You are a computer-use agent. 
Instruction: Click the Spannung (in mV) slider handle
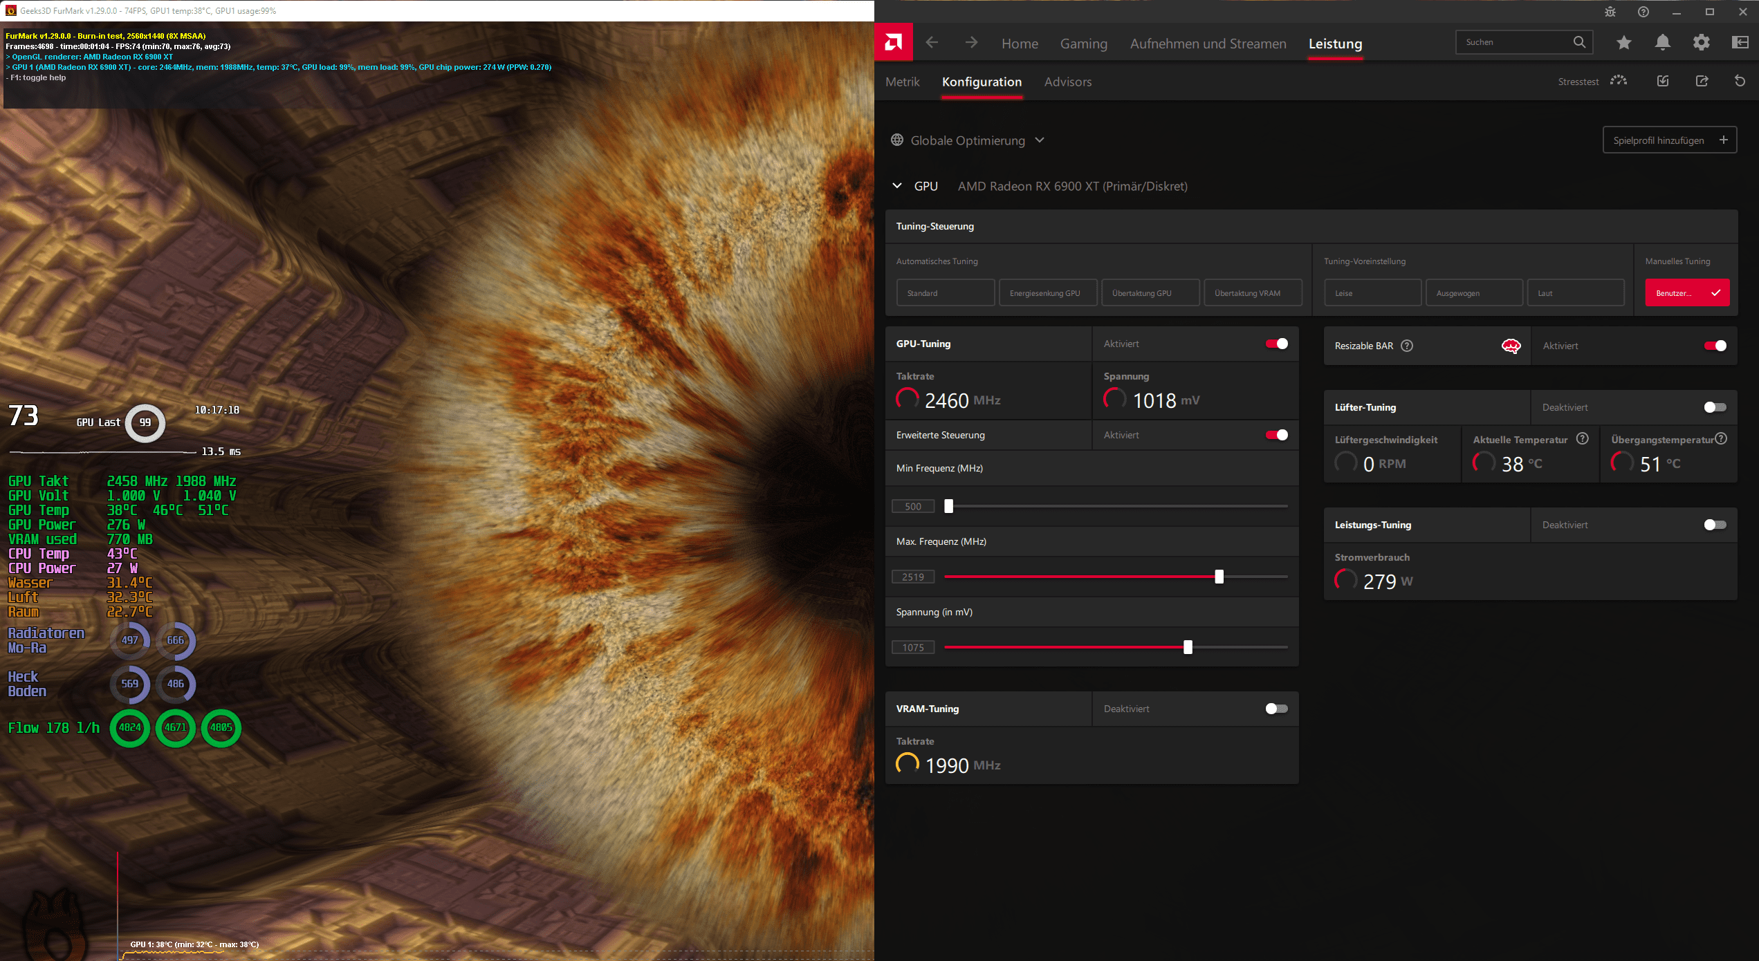[1188, 647]
